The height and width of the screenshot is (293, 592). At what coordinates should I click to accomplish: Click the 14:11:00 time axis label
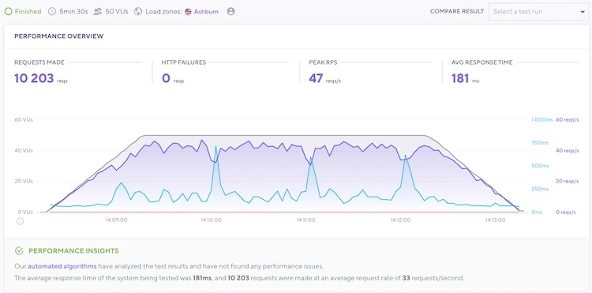click(305, 220)
